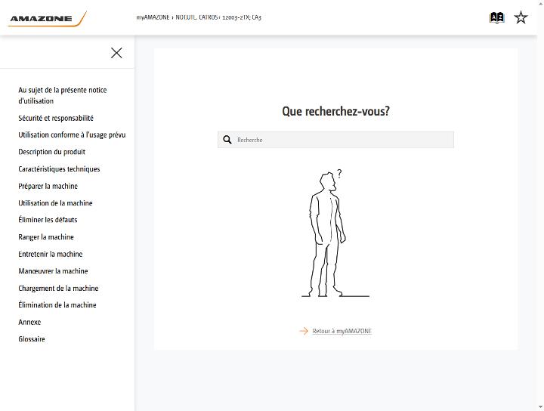Viewport: 544px width, 411px height.
Task: Follow the Retour à myAMAZONE link
Action: (342, 331)
